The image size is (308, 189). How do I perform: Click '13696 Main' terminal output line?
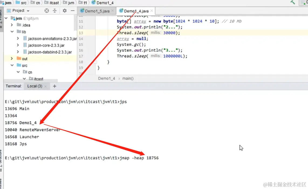pyautogui.click(x=17, y=109)
